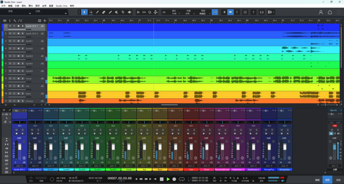Click the add track plus icon
344x184 pixels.
[x=44, y=20]
